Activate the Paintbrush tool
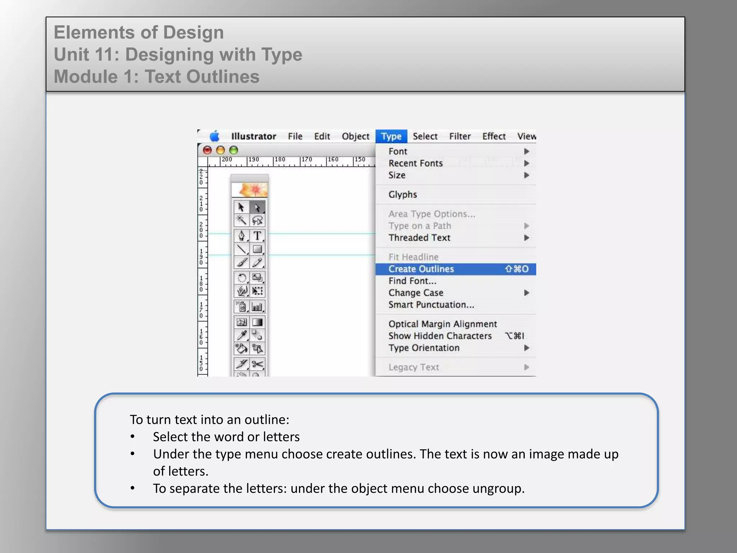 pos(241,262)
